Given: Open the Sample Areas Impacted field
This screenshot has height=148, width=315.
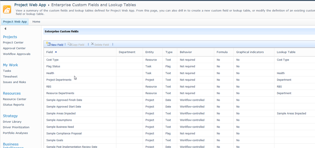Looking at the screenshot, I should point(61,114).
